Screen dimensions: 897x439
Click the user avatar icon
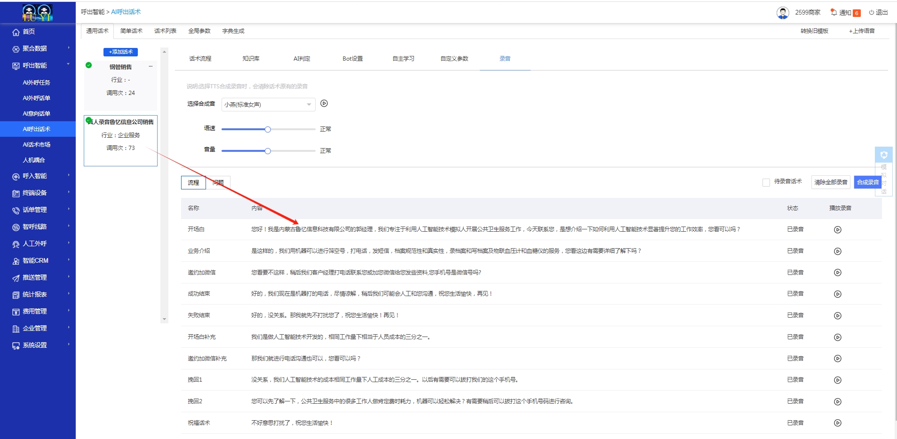783,13
